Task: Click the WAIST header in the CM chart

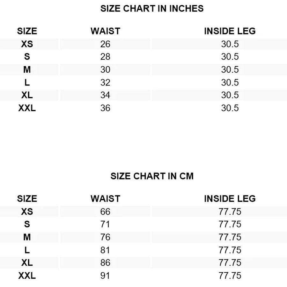Action: tap(105, 199)
